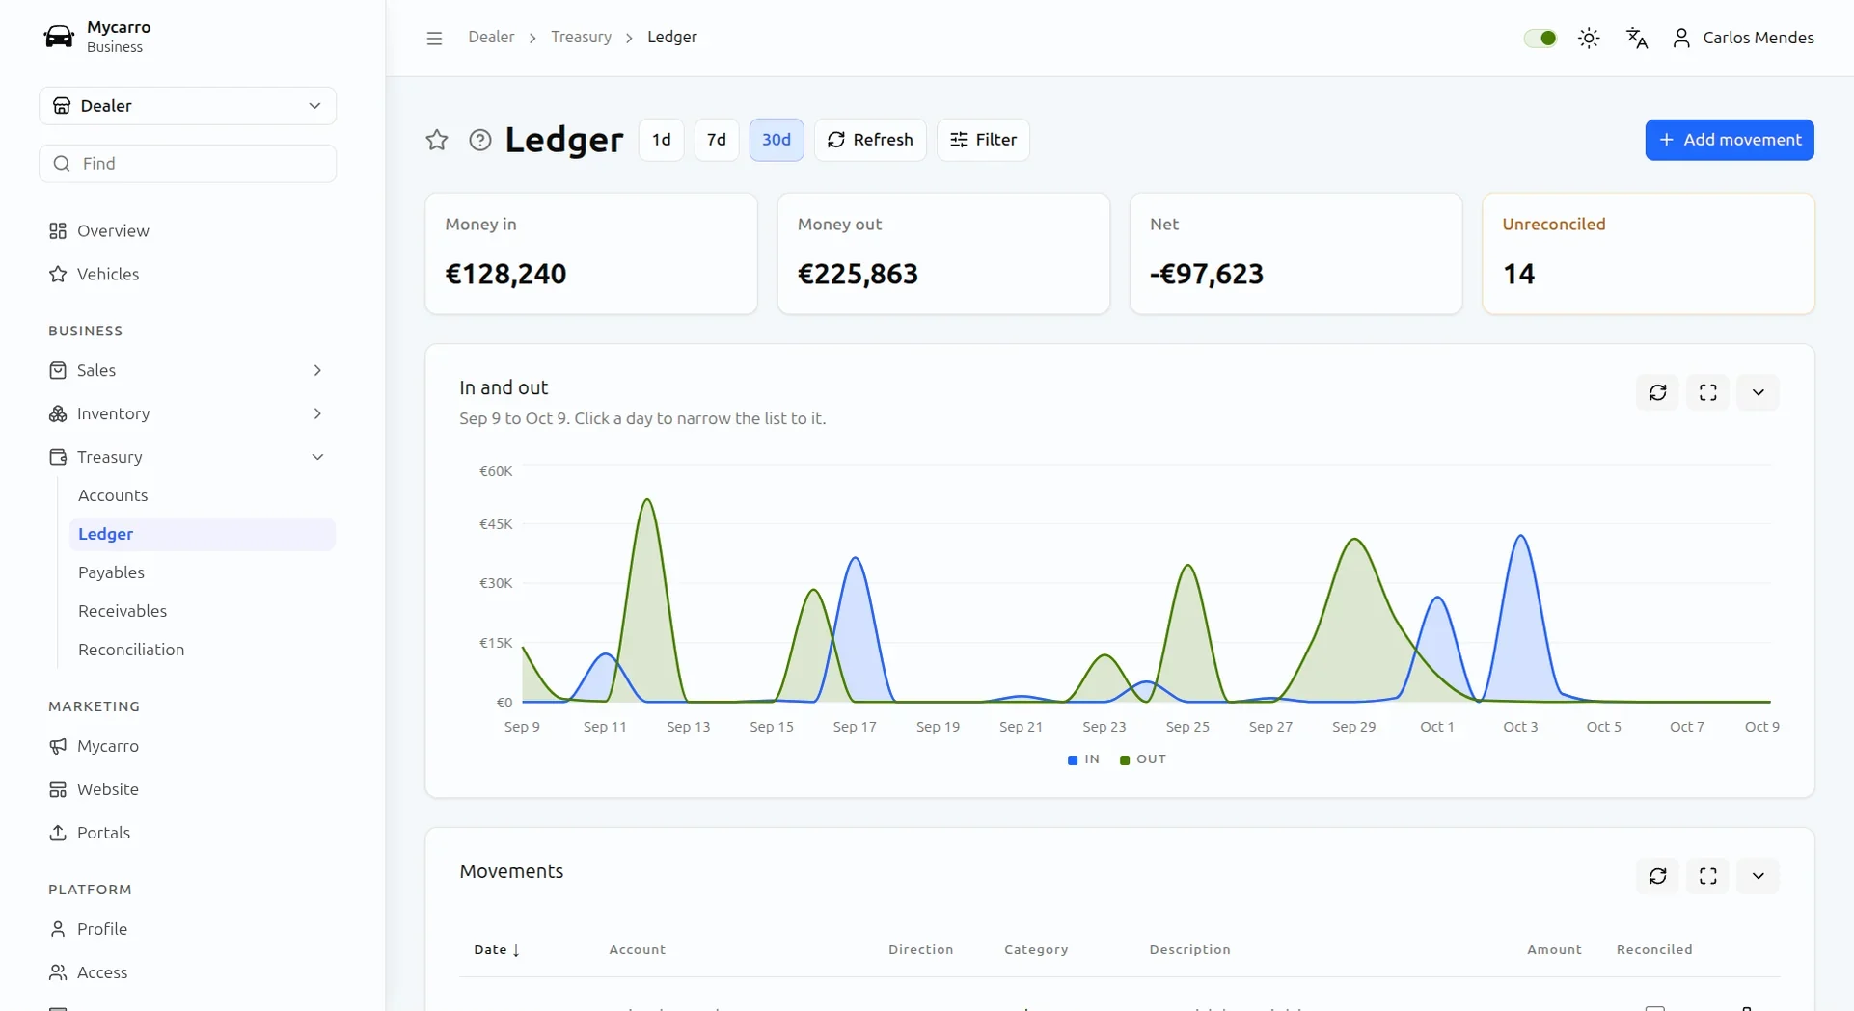Click the Treasury breadcrumb link

581,38
